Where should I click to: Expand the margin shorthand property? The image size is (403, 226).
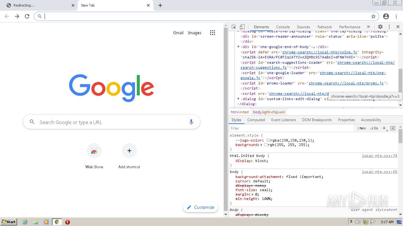[x=253, y=194]
